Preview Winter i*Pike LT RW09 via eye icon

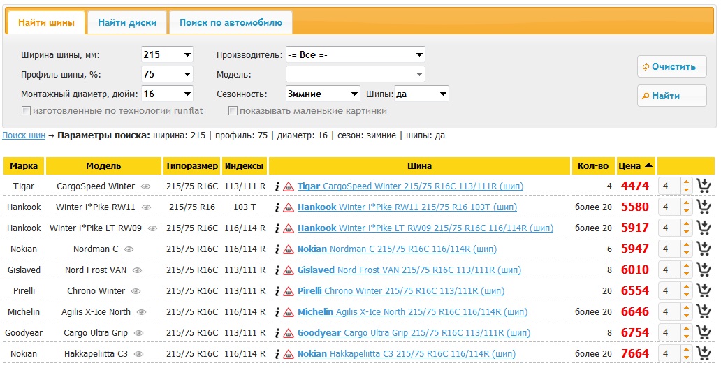click(153, 228)
